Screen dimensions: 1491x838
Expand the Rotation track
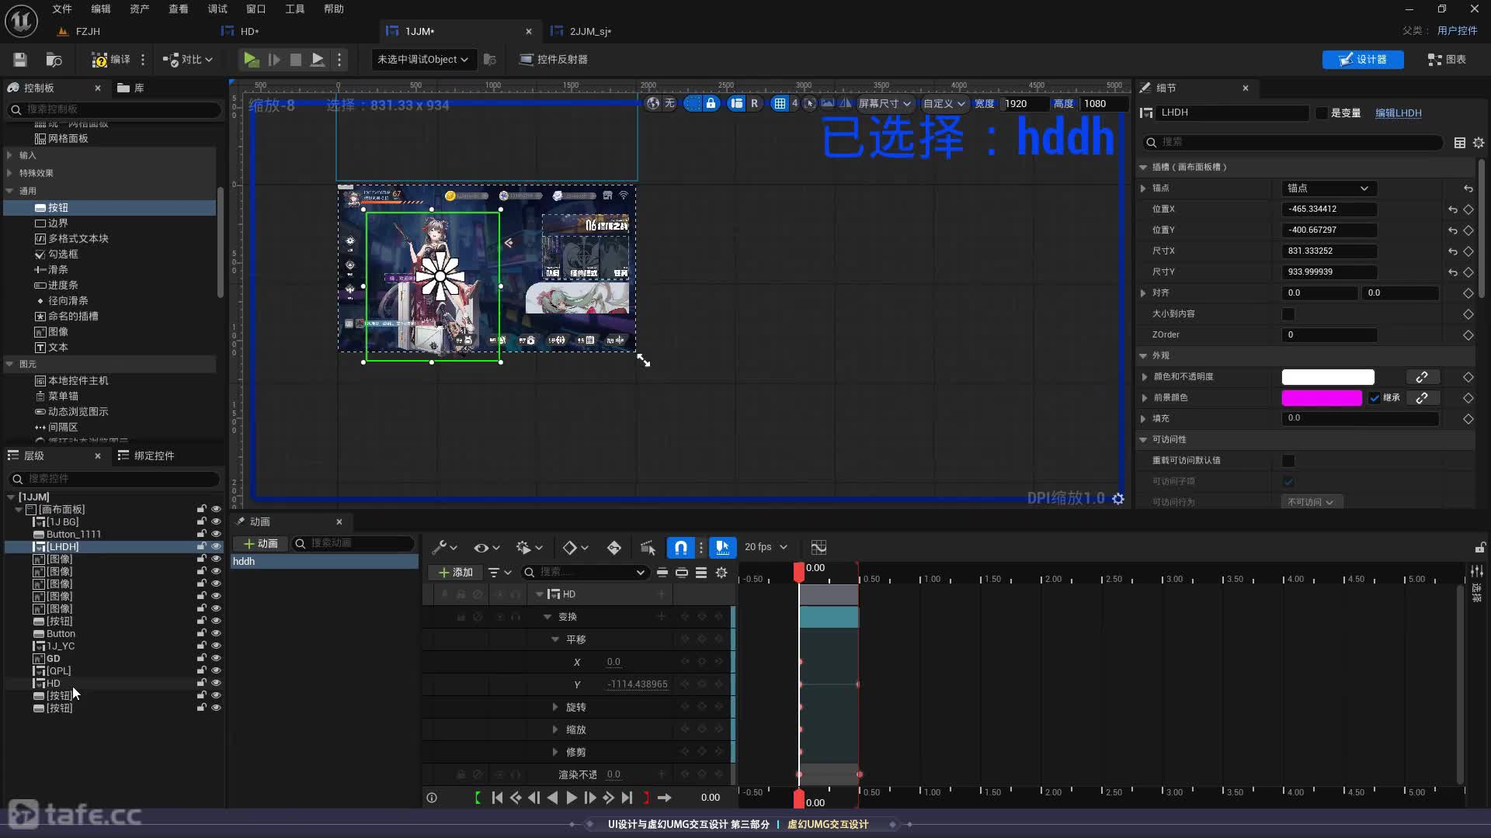click(x=554, y=708)
